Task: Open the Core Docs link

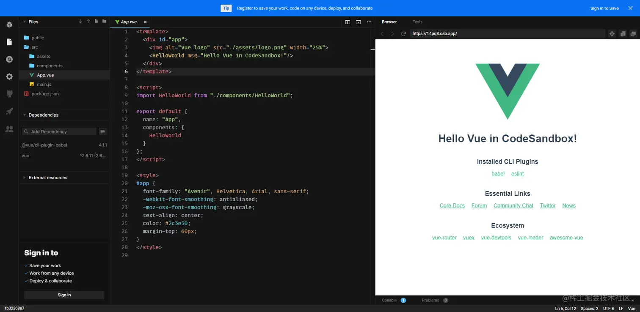Action: [452, 205]
